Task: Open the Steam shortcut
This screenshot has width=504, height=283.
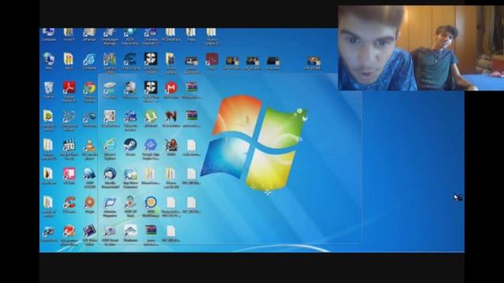Action: pos(130,147)
